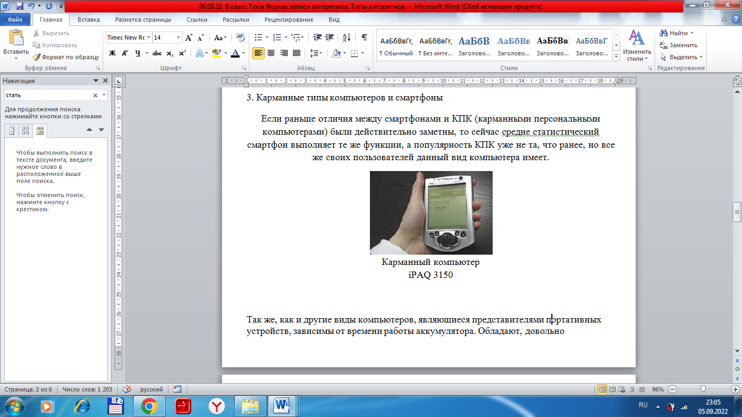This screenshot has width=742, height=417.
Task: Toggle strikethrough formatting
Action: pos(157,53)
